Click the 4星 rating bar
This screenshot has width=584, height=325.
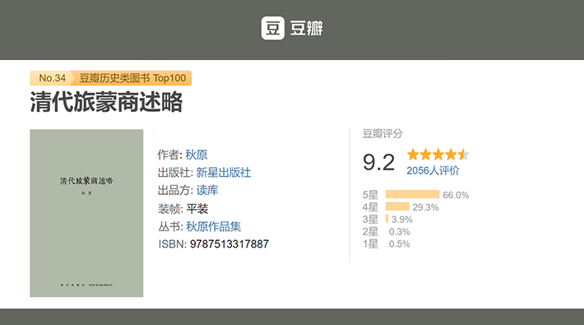[x=397, y=207]
